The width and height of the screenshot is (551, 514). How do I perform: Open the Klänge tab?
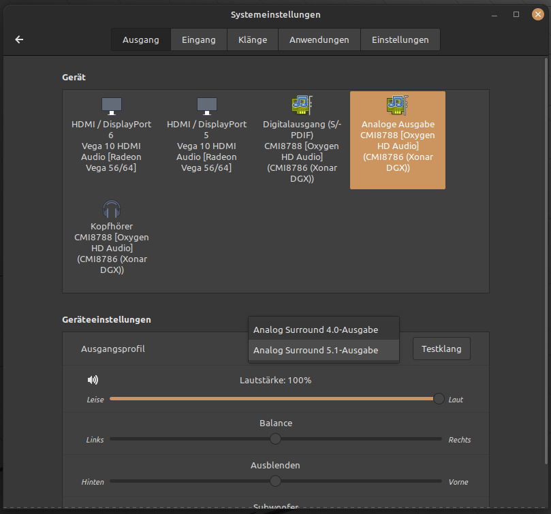click(253, 39)
